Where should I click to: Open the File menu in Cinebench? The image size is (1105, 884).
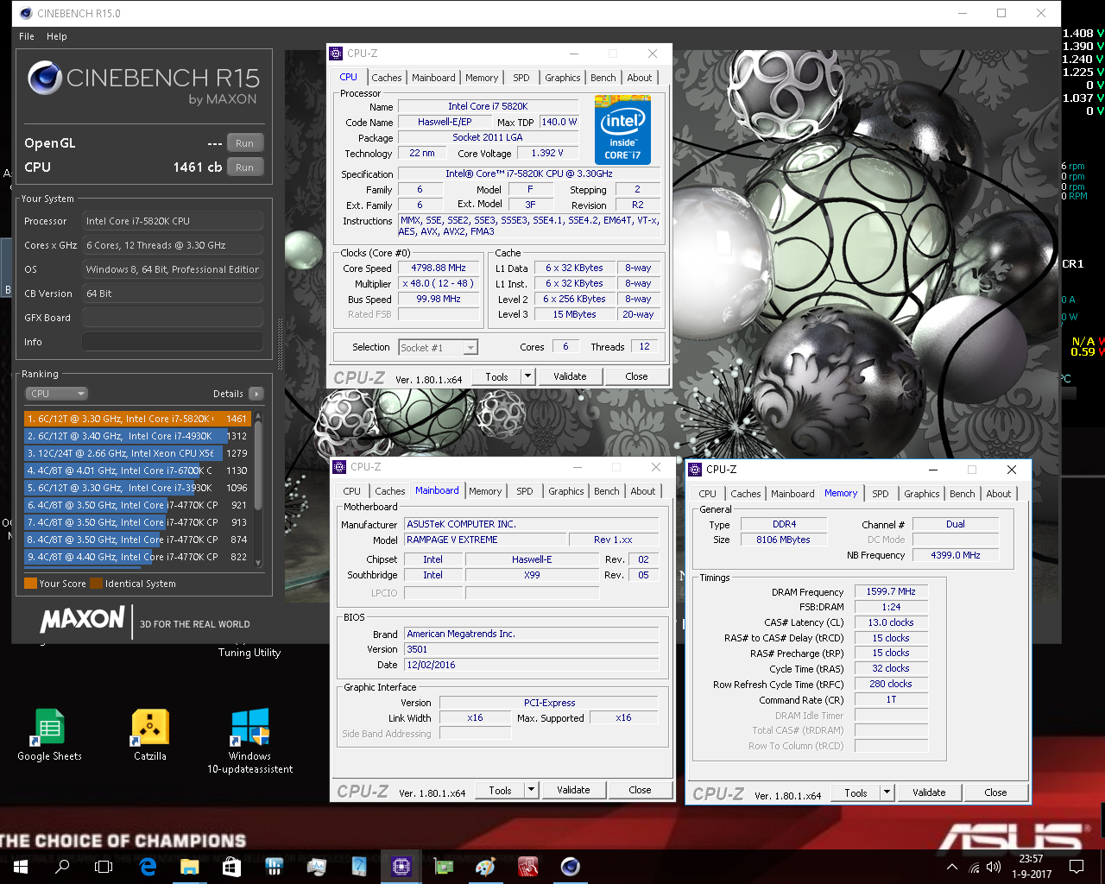point(27,36)
